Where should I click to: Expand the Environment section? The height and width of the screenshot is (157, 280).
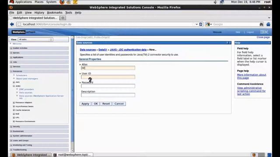coord(11,131)
